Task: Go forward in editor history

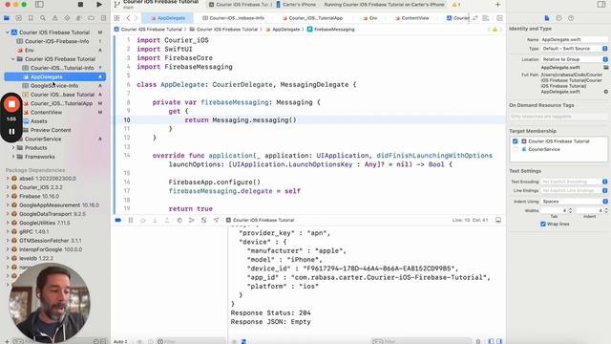Action: click(x=136, y=18)
